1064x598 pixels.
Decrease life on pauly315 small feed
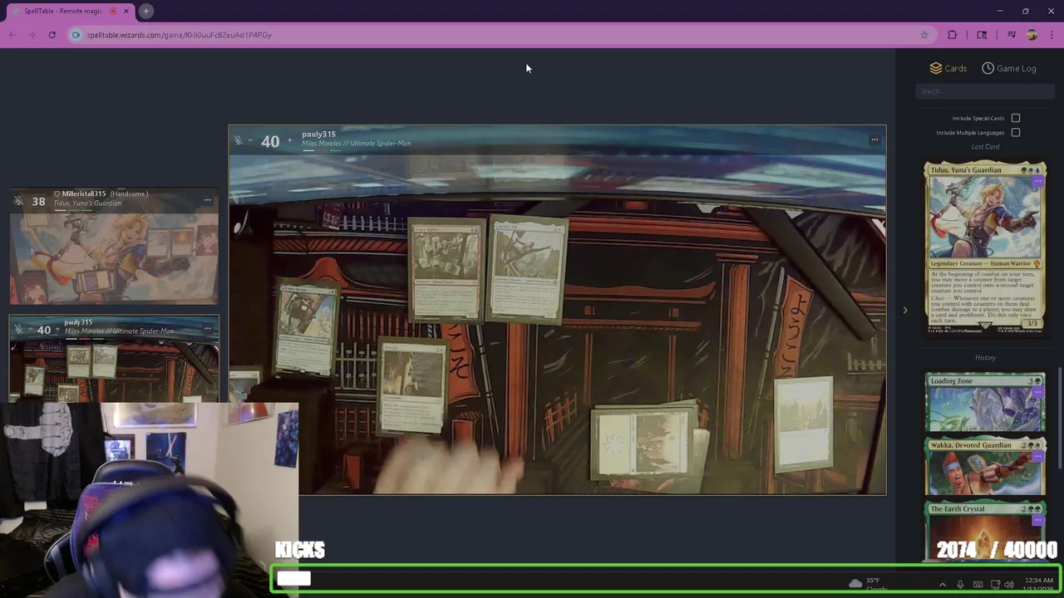pos(29,330)
